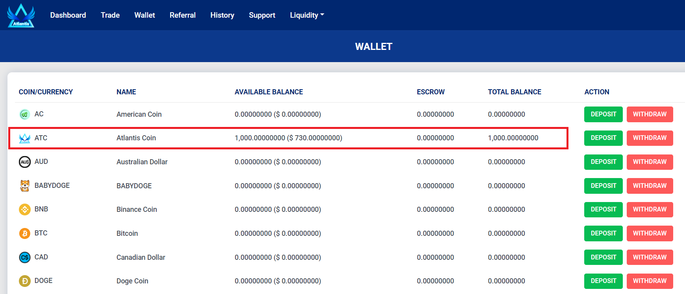Image resolution: width=685 pixels, height=294 pixels.
Task: Click the DOGE ticker label
Action: [43, 281]
